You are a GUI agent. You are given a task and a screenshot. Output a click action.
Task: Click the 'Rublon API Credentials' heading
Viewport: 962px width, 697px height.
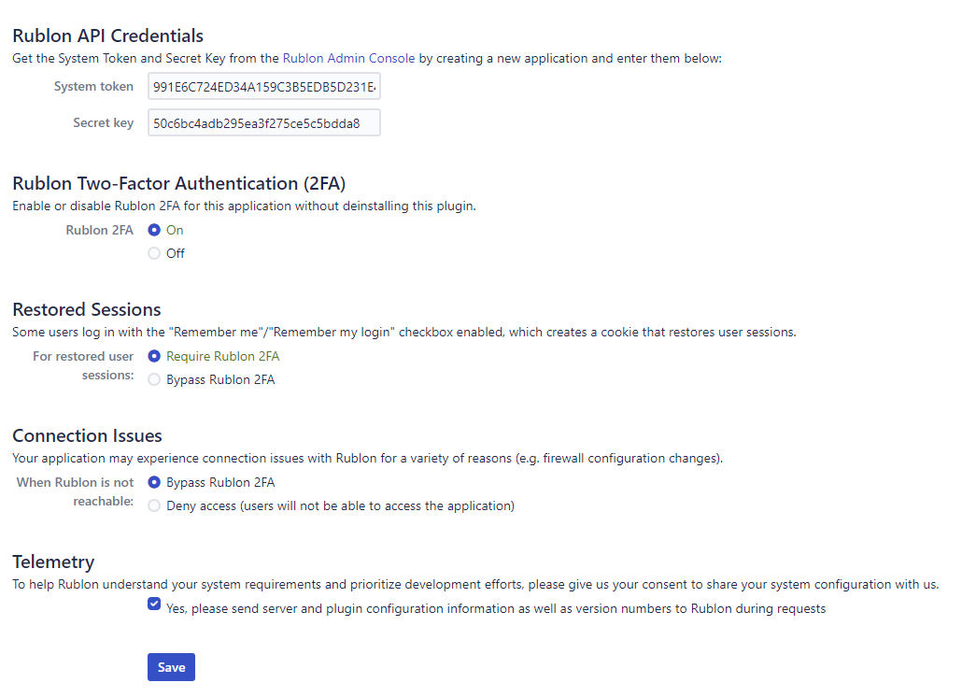(x=107, y=36)
